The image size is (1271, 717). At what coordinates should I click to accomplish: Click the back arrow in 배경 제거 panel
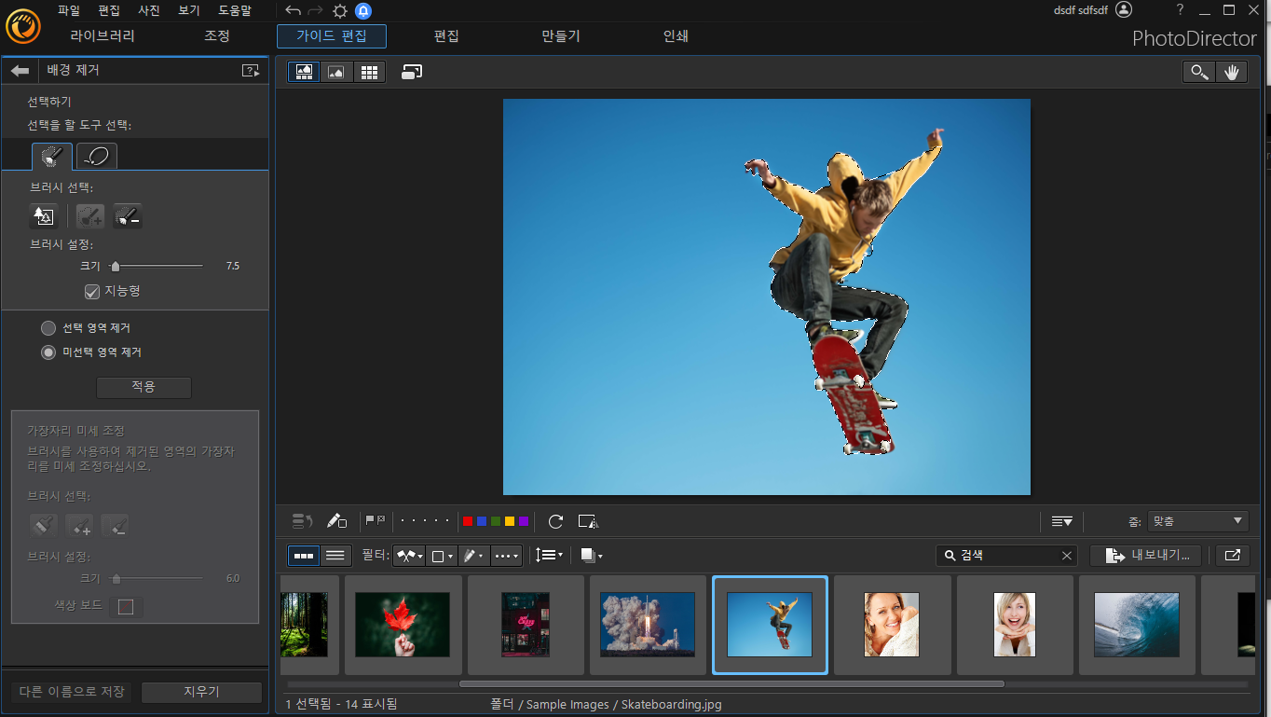coord(20,70)
